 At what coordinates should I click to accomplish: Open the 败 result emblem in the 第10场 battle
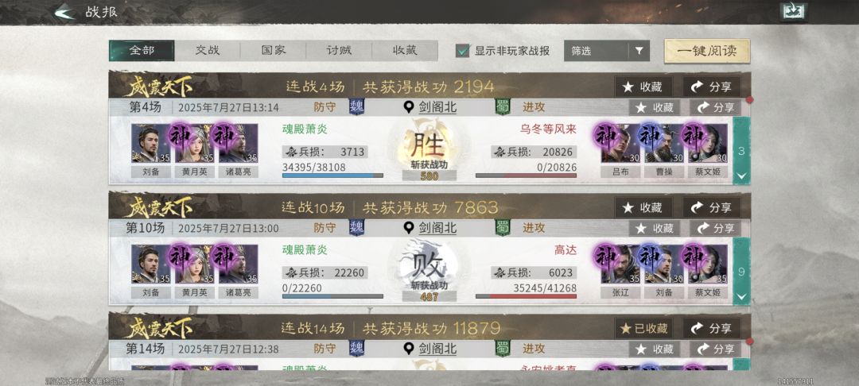tap(429, 266)
